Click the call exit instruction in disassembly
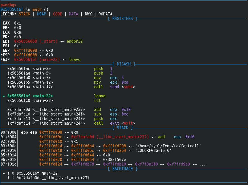Screen dimensions: 248x185 pyautogui.click(x=114, y=123)
